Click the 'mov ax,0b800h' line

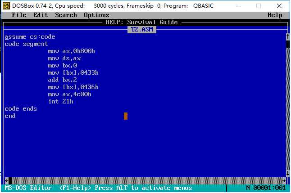tap(72, 51)
